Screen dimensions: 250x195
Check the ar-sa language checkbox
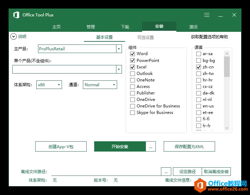pyautogui.click(x=199, y=54)
